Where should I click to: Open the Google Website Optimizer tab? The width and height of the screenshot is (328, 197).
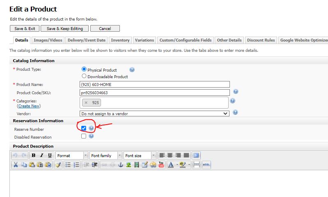point(303,40)
